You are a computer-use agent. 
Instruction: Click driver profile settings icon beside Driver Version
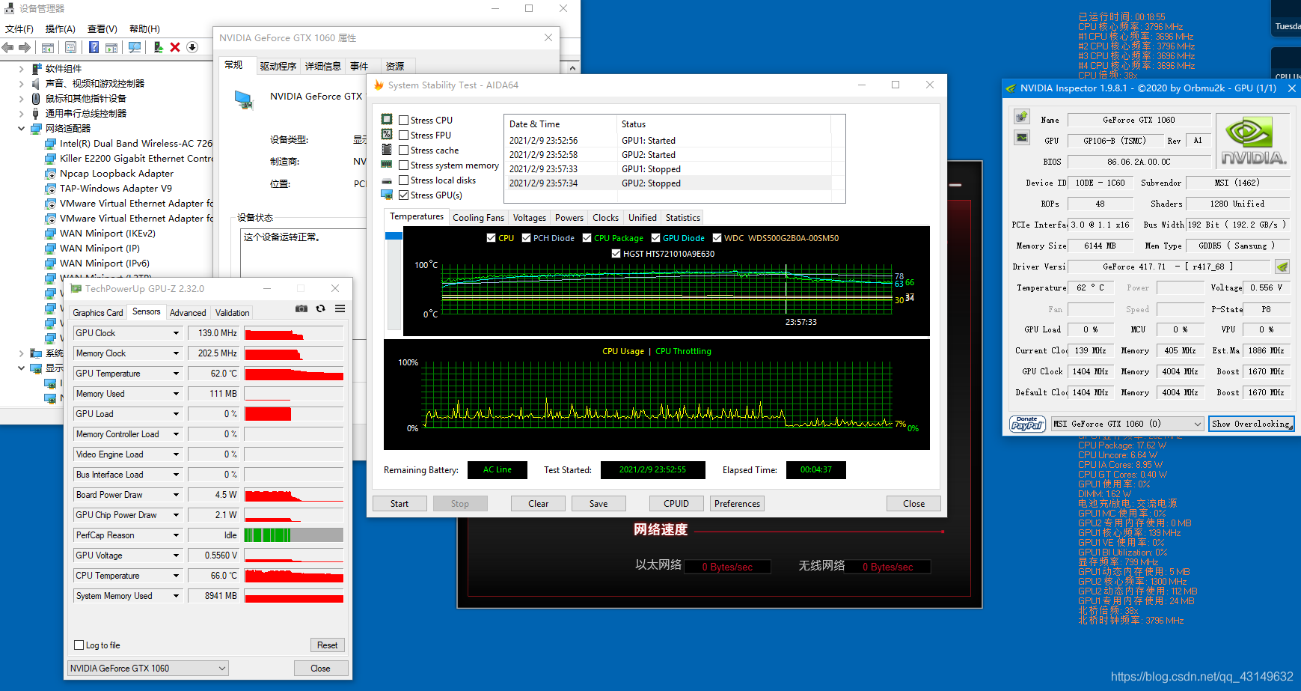click(x=1282, y=267)
